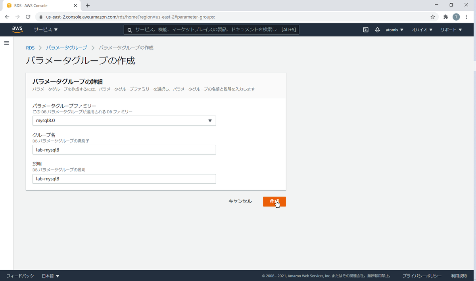The height and width of the screenshot is (281, 476).
Task: Open the navigation sidebar hamburger menu
Action: (6, 43)
